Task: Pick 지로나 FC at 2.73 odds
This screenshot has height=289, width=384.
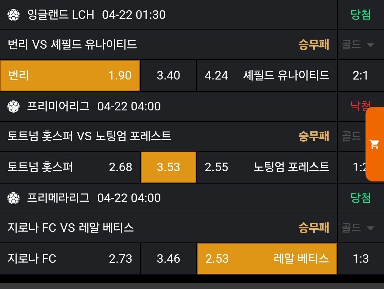Action: pos(70,259)
